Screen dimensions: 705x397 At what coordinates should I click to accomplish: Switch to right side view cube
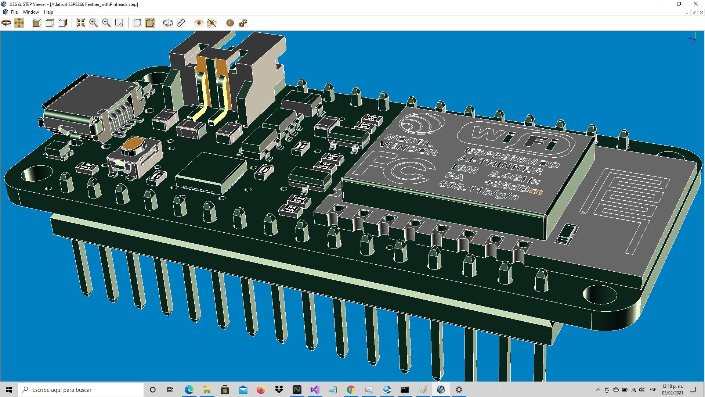pyautogui.click(x=63, y=23)
